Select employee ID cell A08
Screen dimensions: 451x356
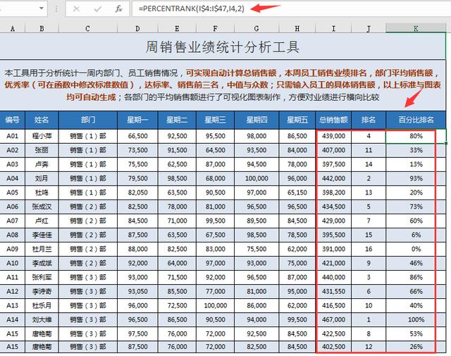(13, 234)
